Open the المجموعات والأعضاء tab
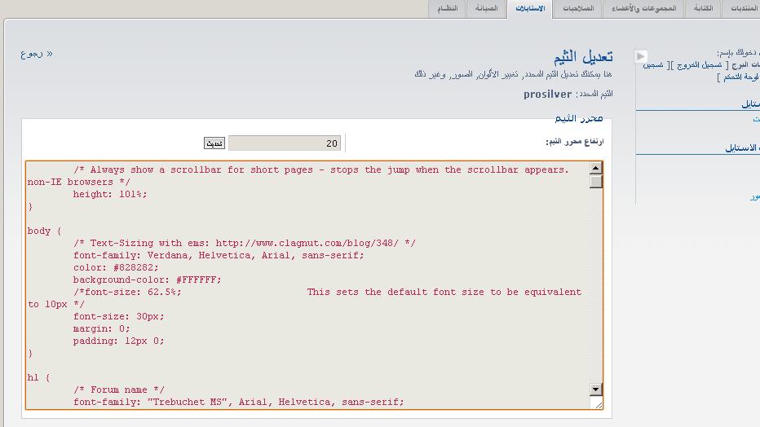The height and width of the screenshot is (427, 760). point(644,9)
